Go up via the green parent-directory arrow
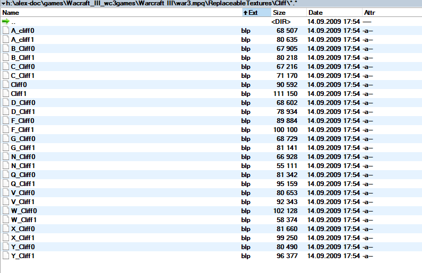This screenshot has height=273, width=422. 6,22
